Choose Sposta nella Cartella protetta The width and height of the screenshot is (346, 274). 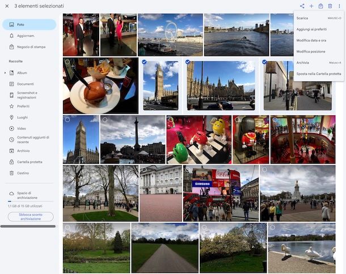click(x=319, y=74)
